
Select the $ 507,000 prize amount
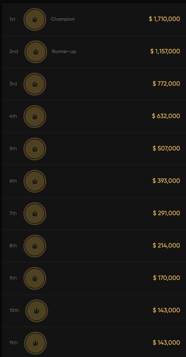166,149
